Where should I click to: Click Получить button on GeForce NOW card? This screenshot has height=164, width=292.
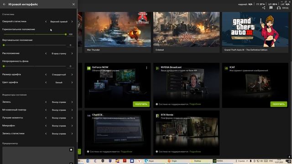click(x=141, y=104)
